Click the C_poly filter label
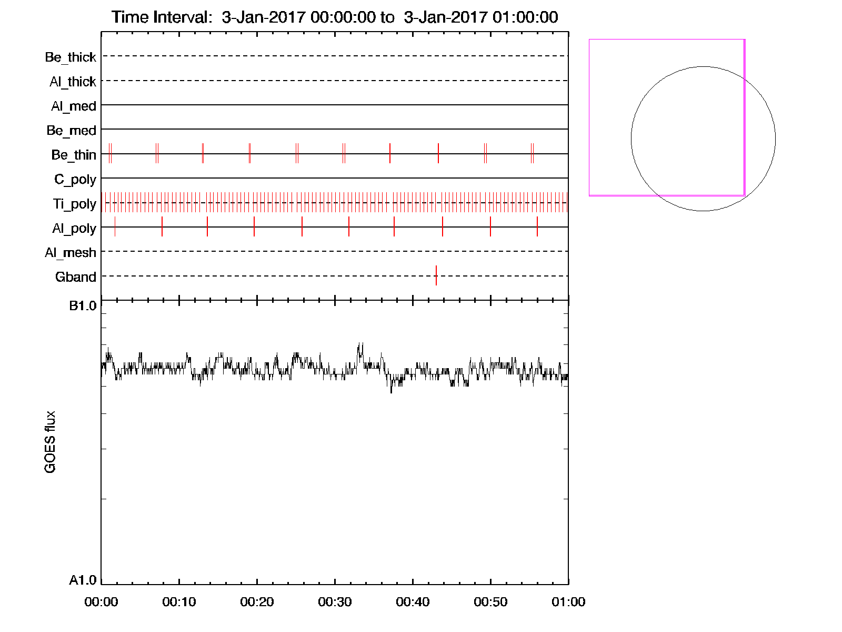842x632 pixels. coord(75,180)
